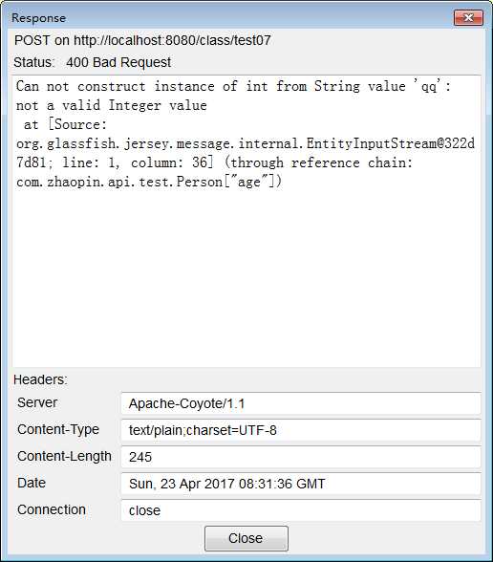Click the Date label
493x562 pixels.
coord(32,483)
